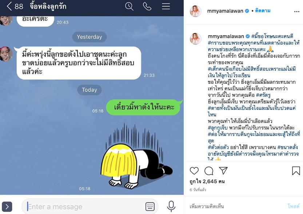Open the LINE chat hamburger menu
The width and height of the screenshot is (303, 214).
click(x=166, y=7)
